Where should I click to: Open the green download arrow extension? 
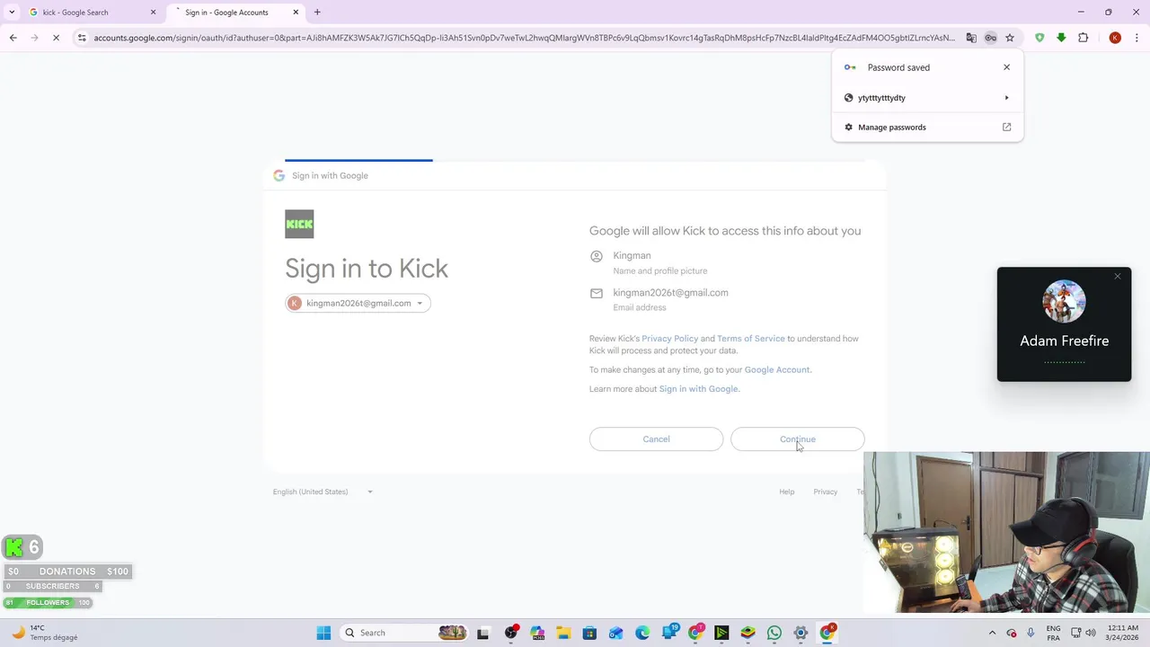tap(1061, 38)
